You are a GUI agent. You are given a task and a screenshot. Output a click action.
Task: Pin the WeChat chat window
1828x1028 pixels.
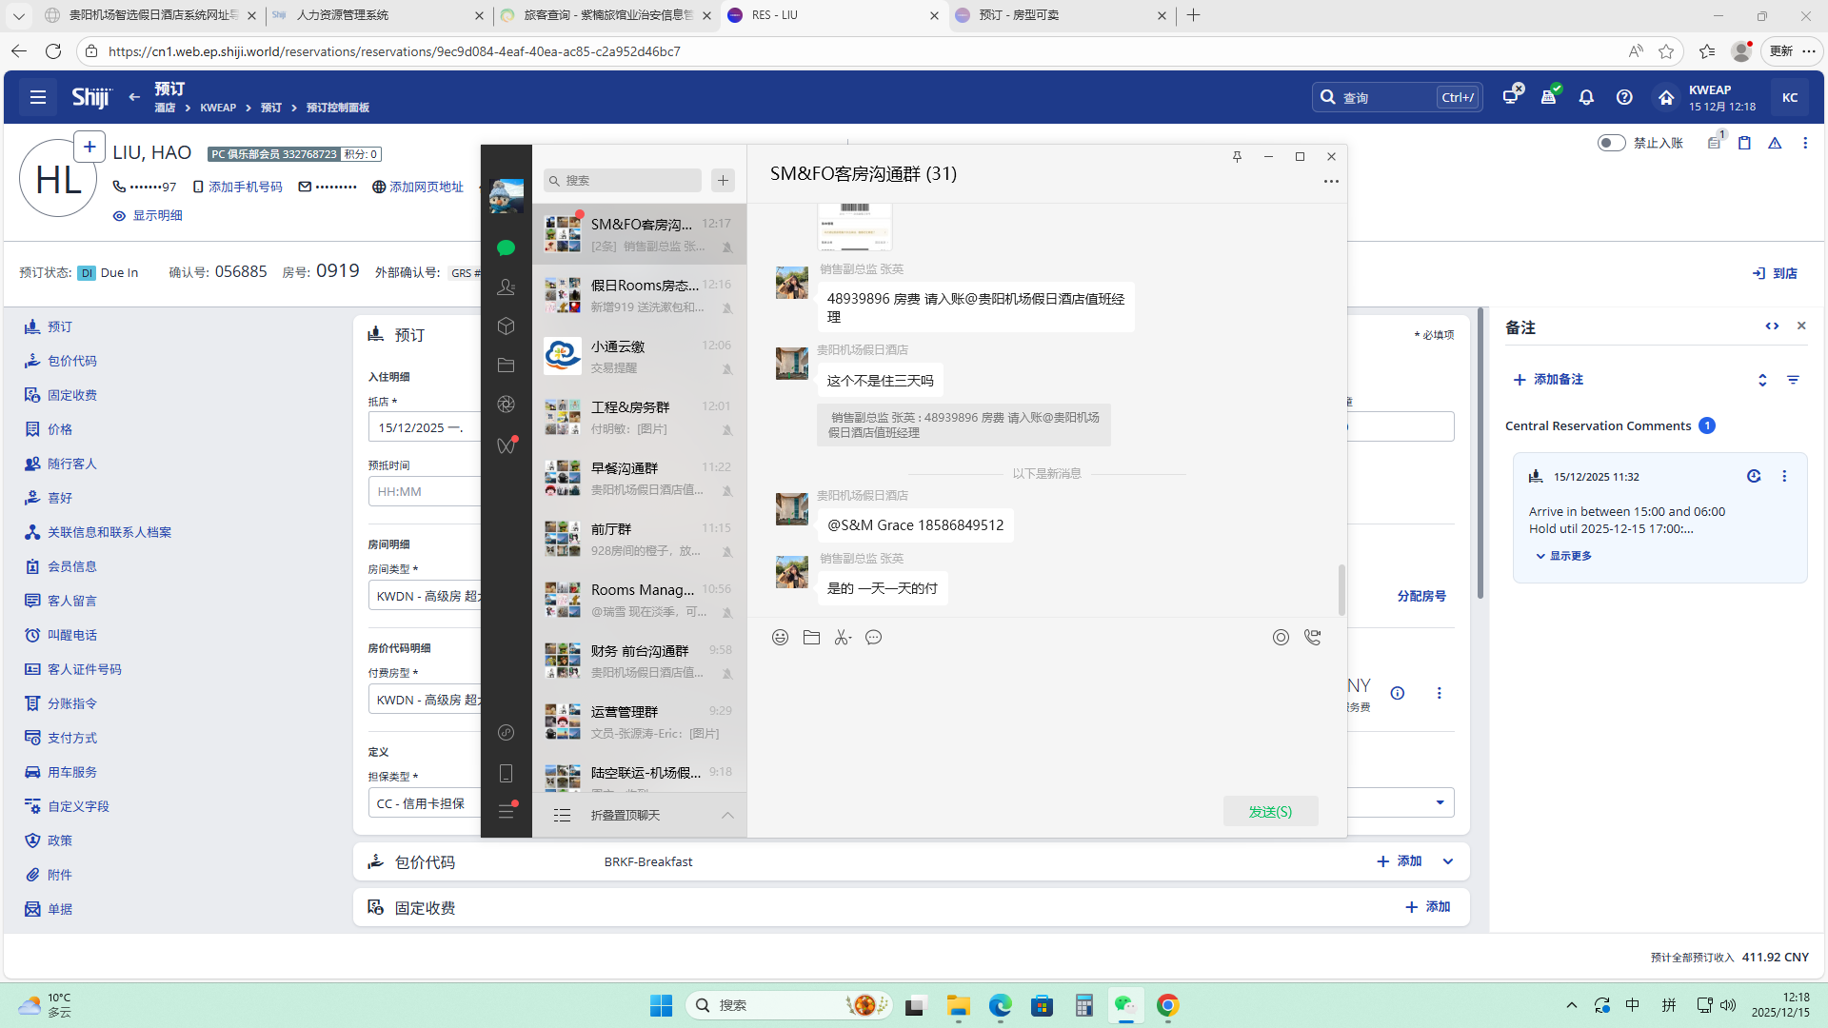point(1237,157)
